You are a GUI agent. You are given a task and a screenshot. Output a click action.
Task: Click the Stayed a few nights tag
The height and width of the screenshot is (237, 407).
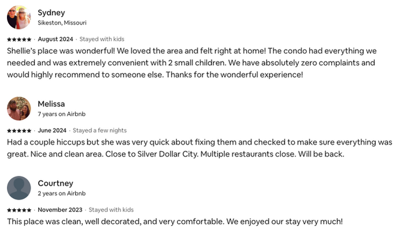click(x=99, y=130)
